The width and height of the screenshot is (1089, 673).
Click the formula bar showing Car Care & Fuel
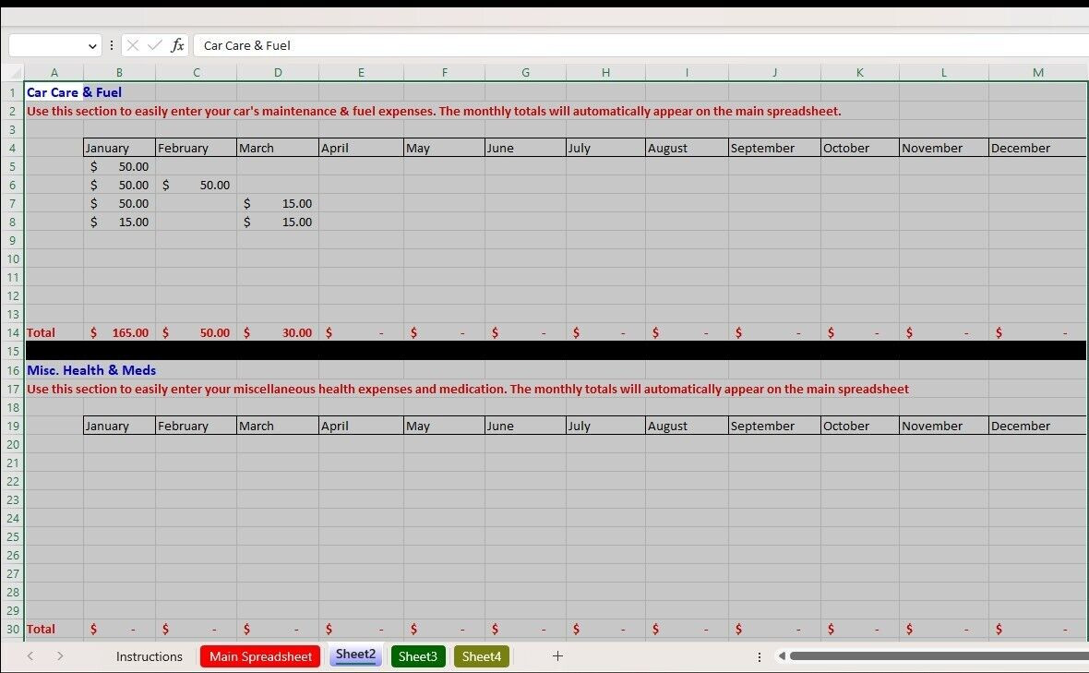[641, 45]
